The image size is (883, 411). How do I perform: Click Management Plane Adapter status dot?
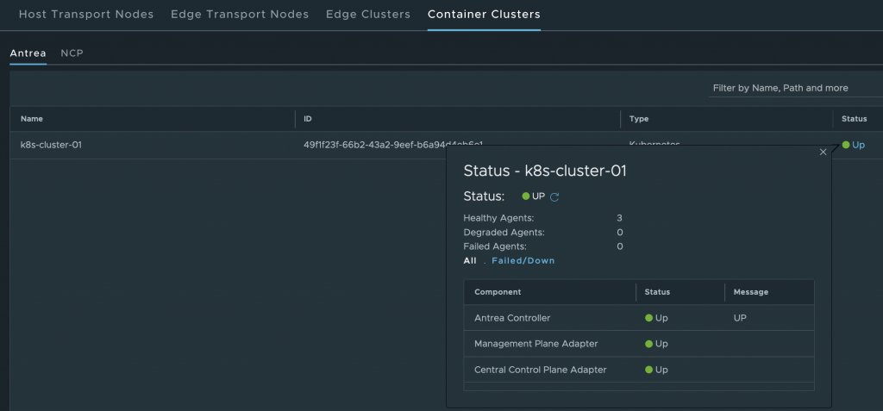tap(648, 344)
